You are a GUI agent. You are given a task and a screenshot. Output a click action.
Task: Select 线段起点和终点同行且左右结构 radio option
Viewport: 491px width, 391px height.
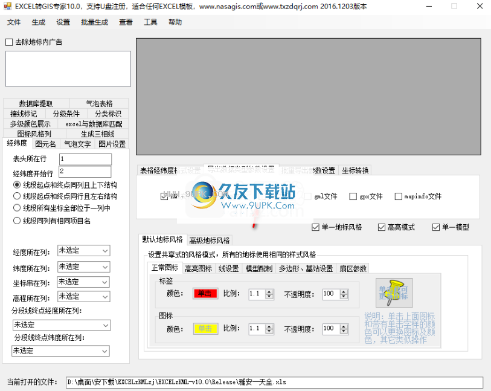[17, 196]
